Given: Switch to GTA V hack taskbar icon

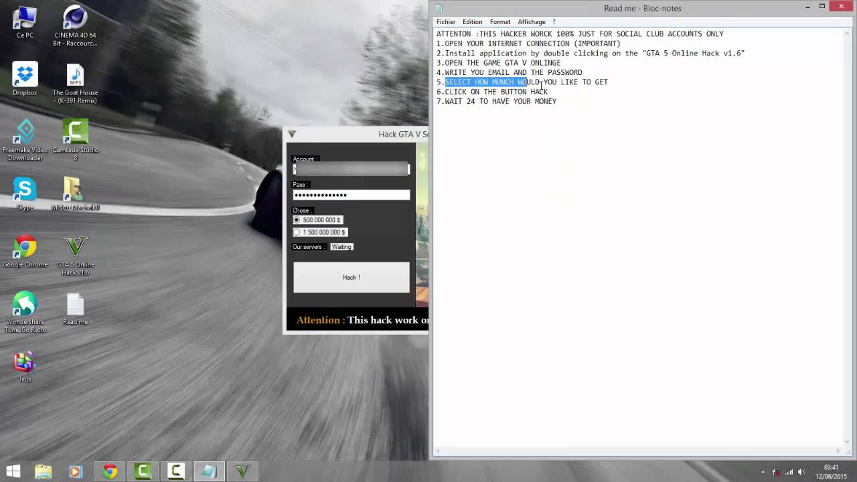Looking at the screenshot, I should (242, 471).
